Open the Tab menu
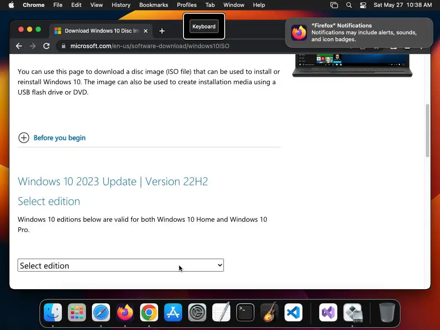This screenshot has width=440, height=330. tap(210, 5)
